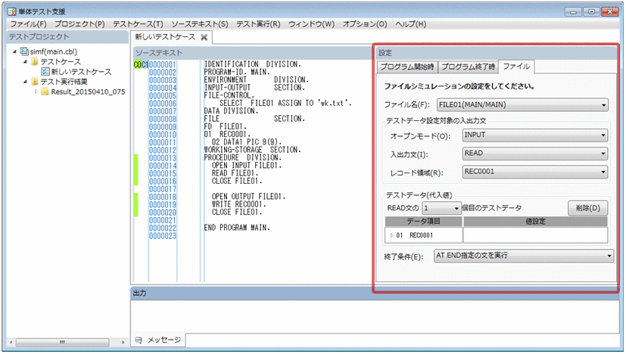Open the テストケース(T) menu
Screen dimensions: 626x354
point(138,24)
